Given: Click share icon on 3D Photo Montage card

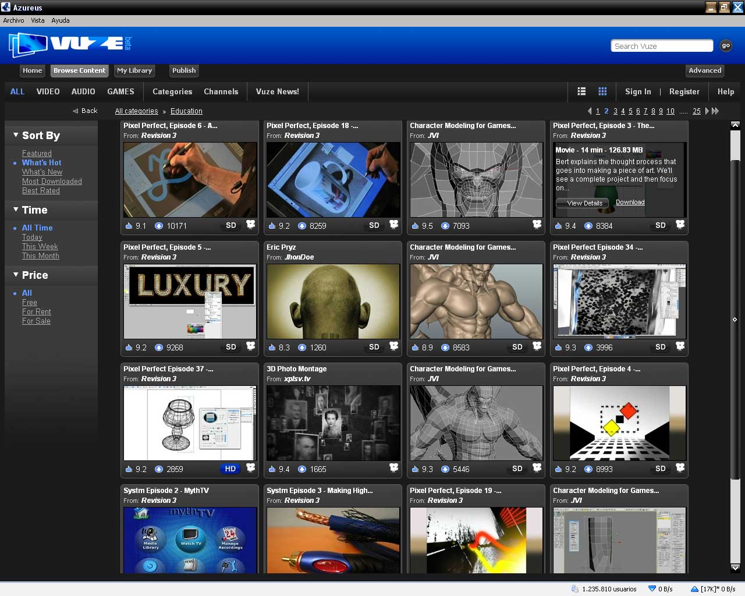Looking at the screenshot, I should pyautogui.click(x=393, y=468).
